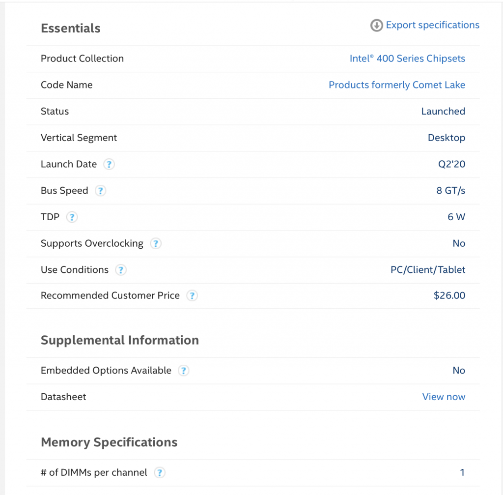Follow the Products formerly Comet Lake link
The image size is (503, 495).
(396, 85)
